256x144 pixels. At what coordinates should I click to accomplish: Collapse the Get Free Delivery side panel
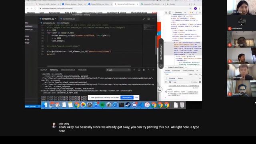point(161,66)
